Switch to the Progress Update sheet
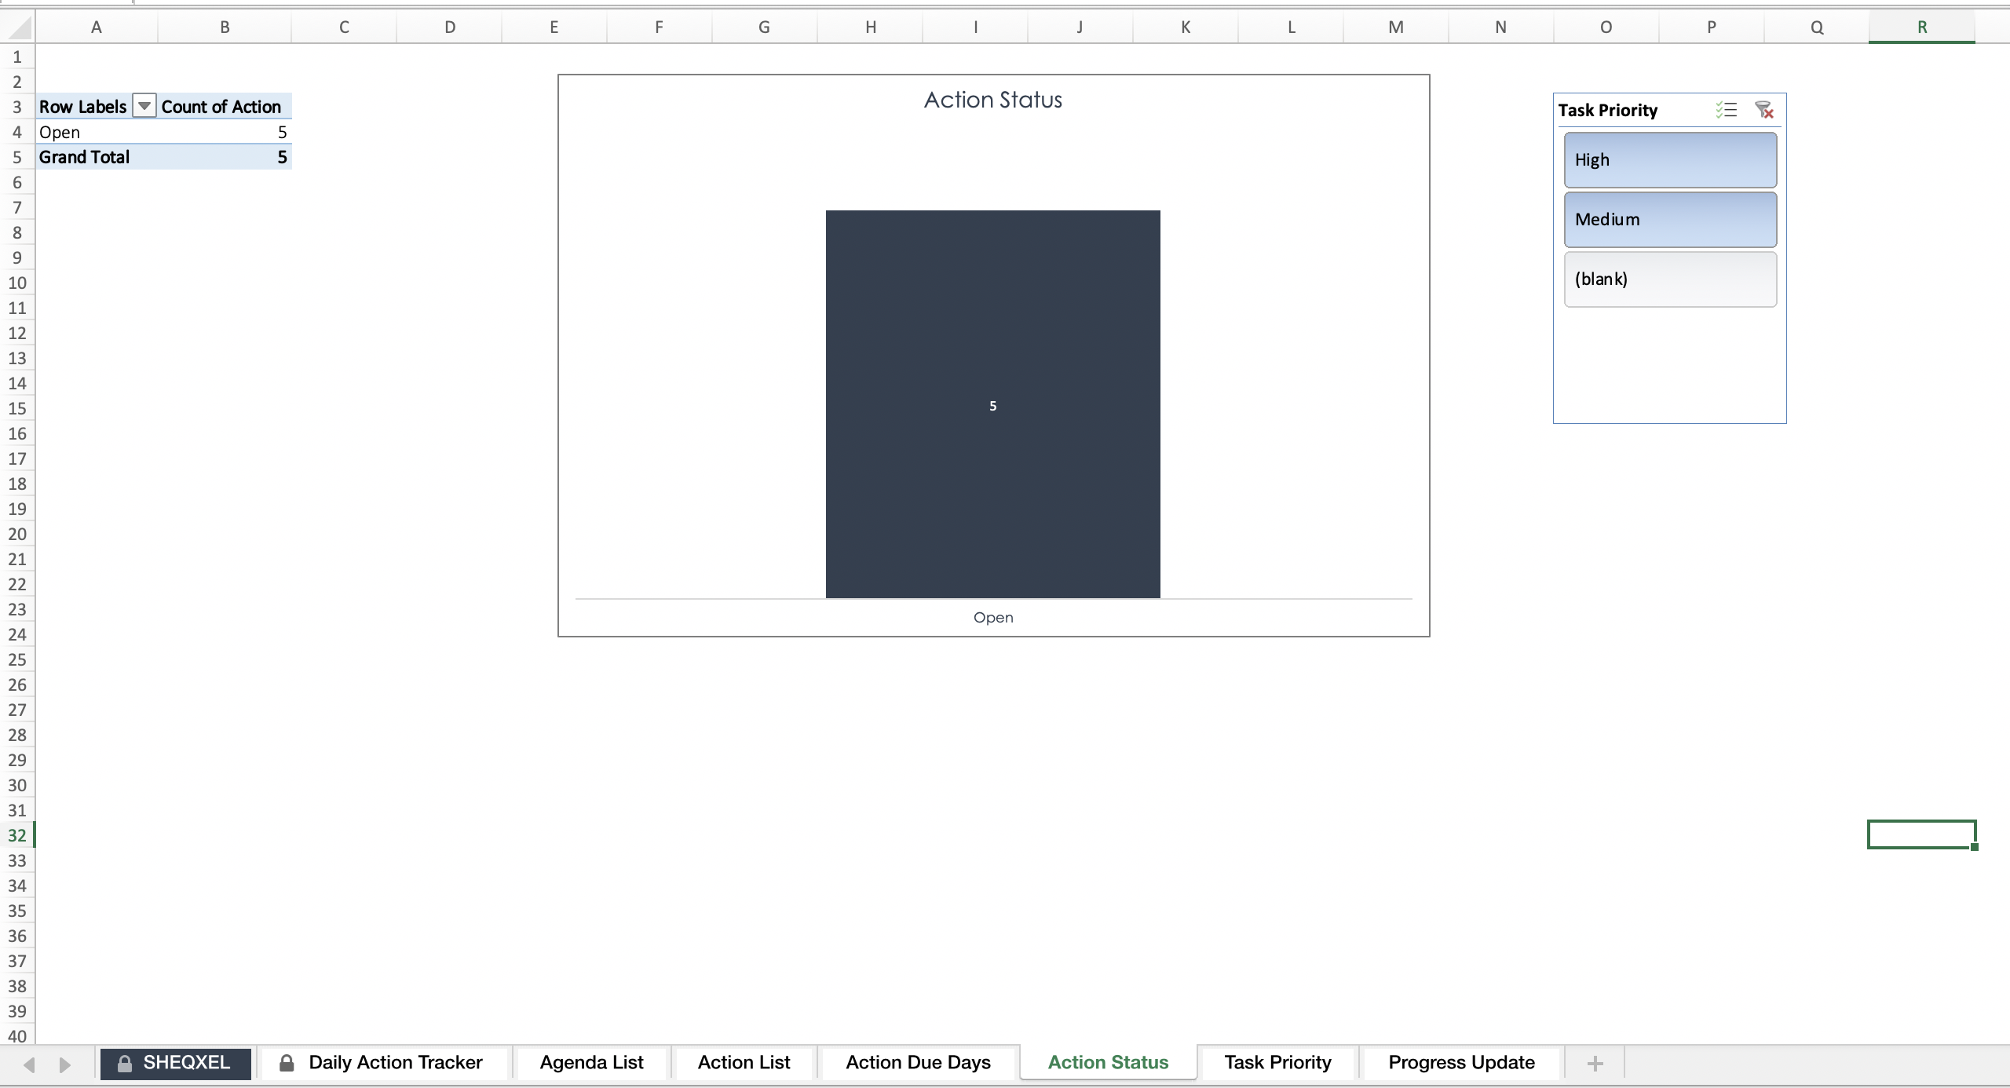Screen dimensions: 2010x1088 click(x=1461, y=1063)
